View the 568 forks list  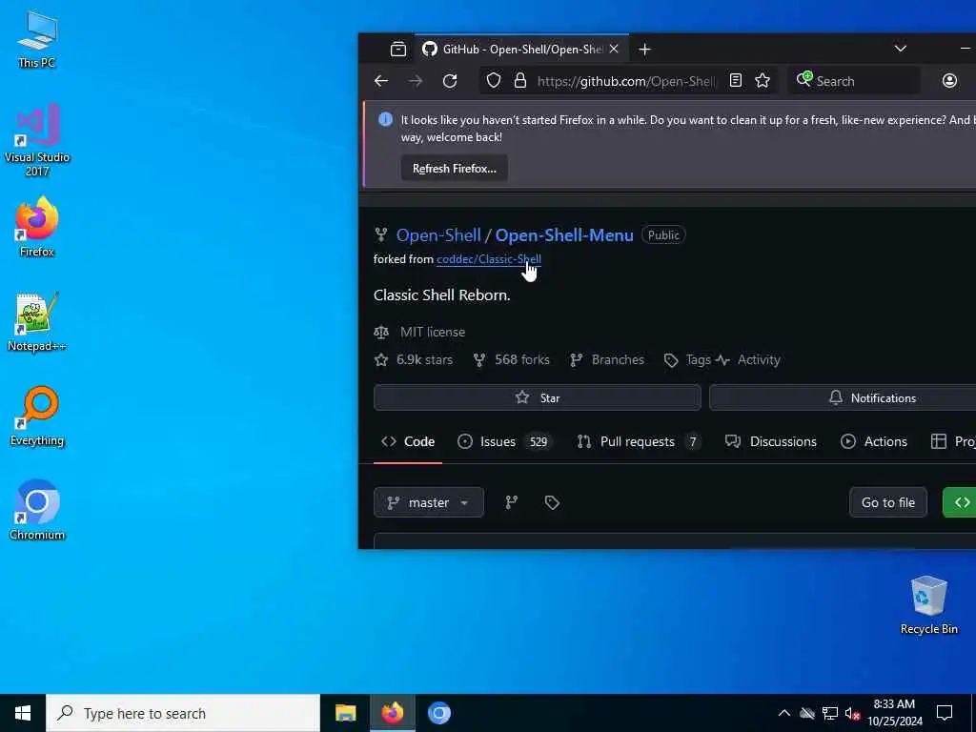click(512, 359)
